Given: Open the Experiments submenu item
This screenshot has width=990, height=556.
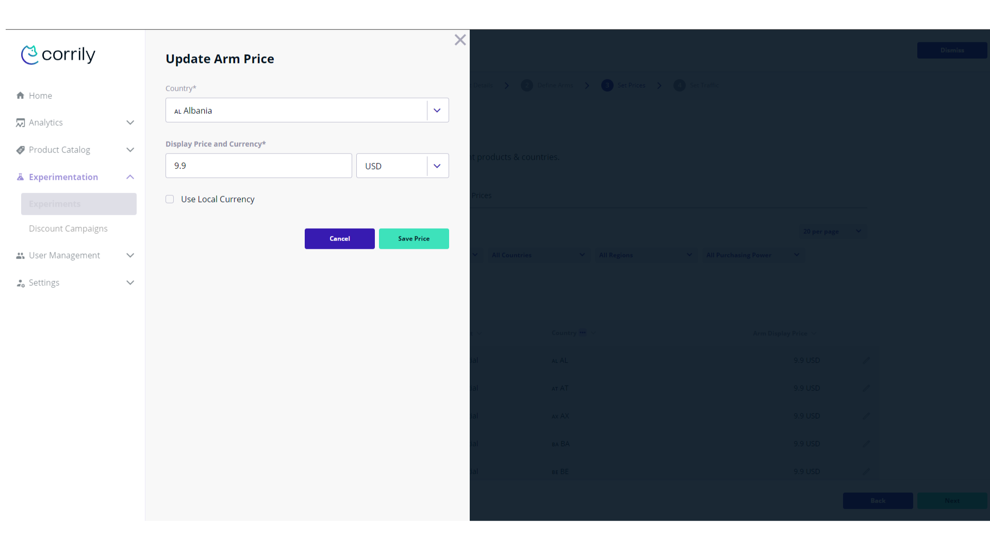Looking at the screenshot, I should 78,204.
